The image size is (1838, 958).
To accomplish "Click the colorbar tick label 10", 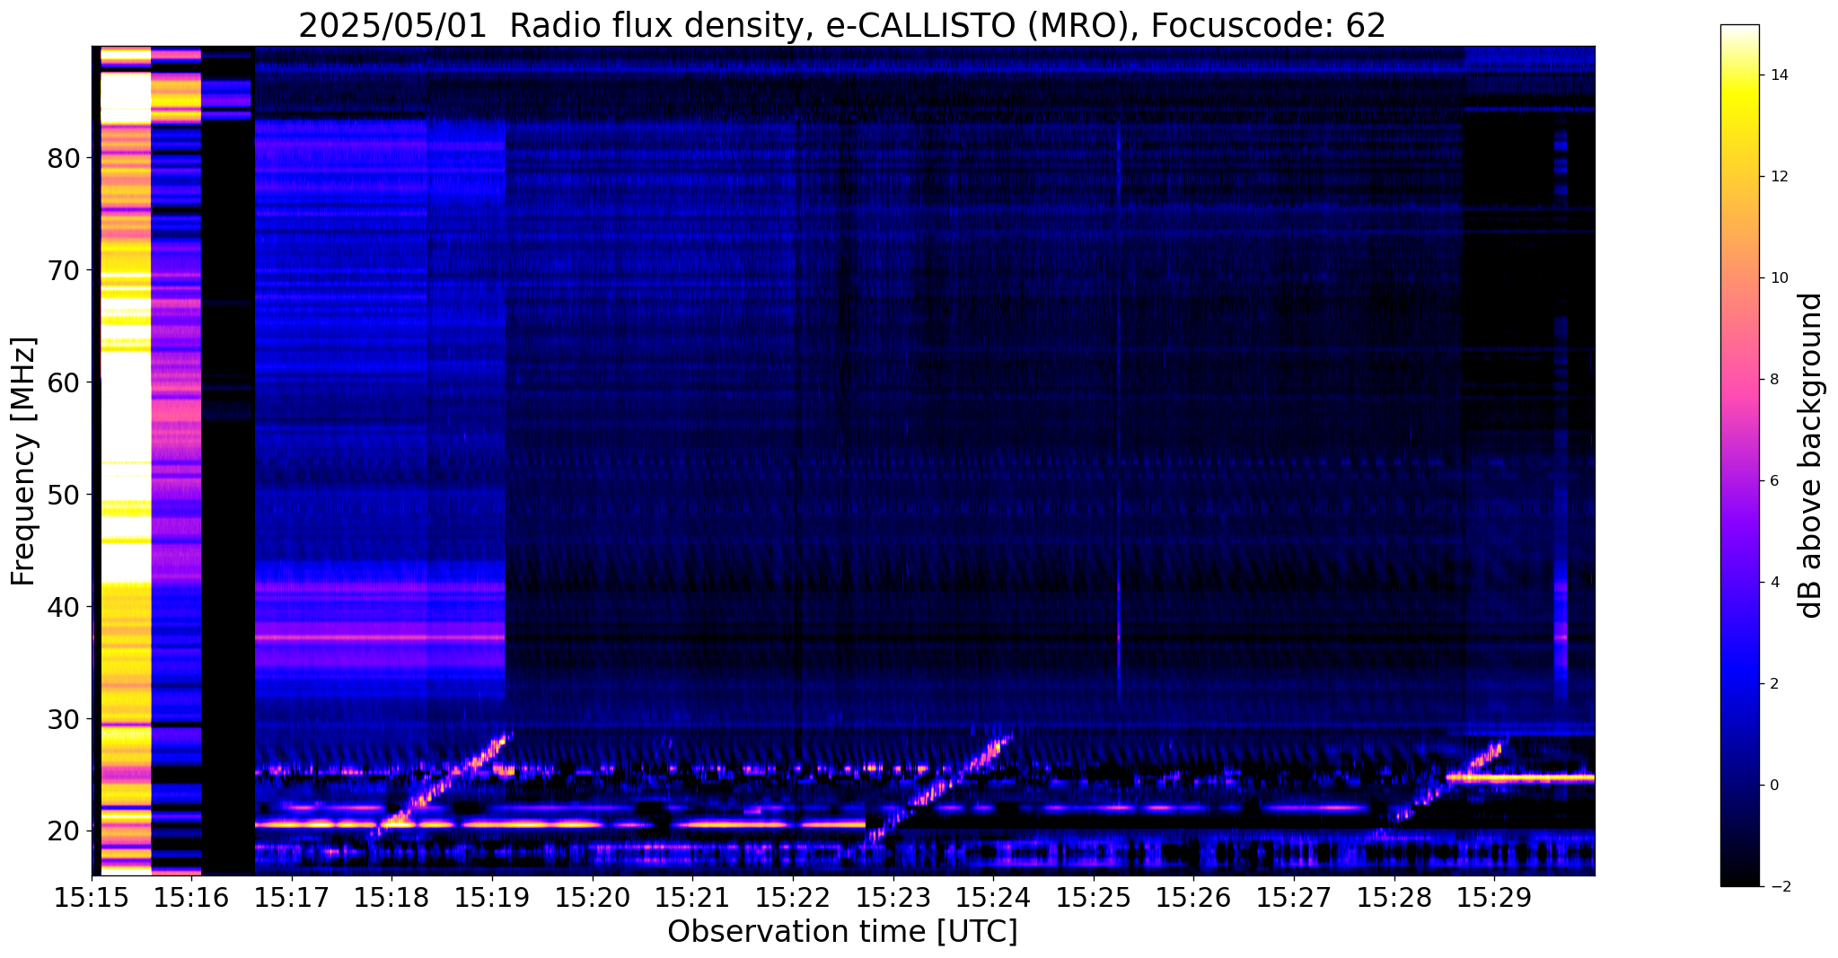I will click(x=1778, y=278).
